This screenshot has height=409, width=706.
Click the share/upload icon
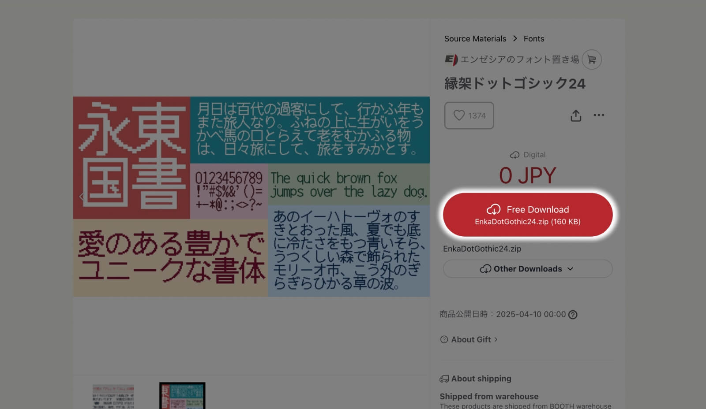(575, 115)
